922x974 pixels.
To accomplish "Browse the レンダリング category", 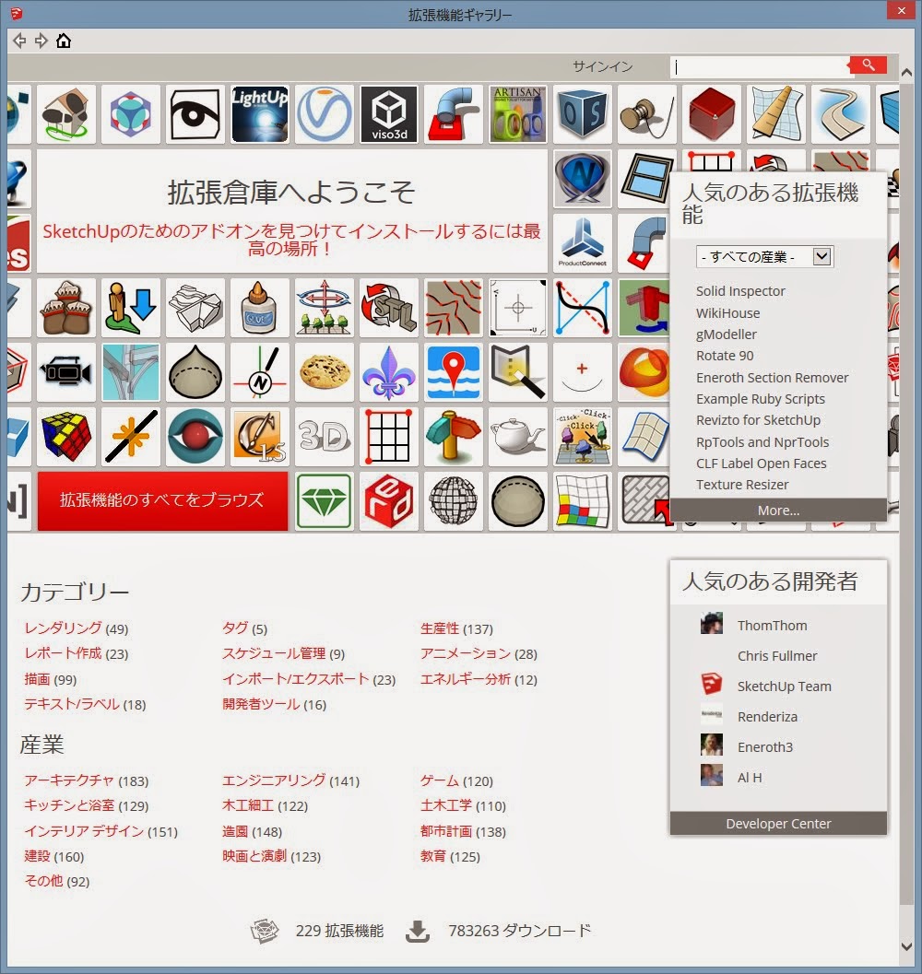I will pyautogui.click(x=63, y=628).
